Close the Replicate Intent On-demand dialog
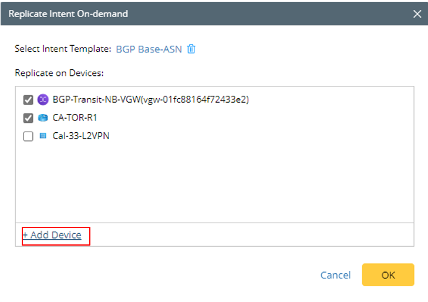Viewport: 428px width, 302px height. 417,14
